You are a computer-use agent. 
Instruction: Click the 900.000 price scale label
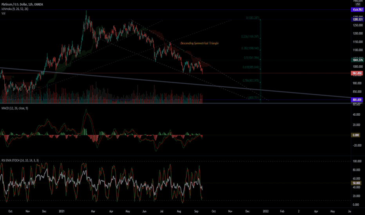[x=357, y=83]
